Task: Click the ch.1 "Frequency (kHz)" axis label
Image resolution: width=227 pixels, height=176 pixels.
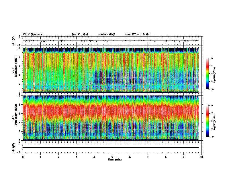Action: click(16, 67)
